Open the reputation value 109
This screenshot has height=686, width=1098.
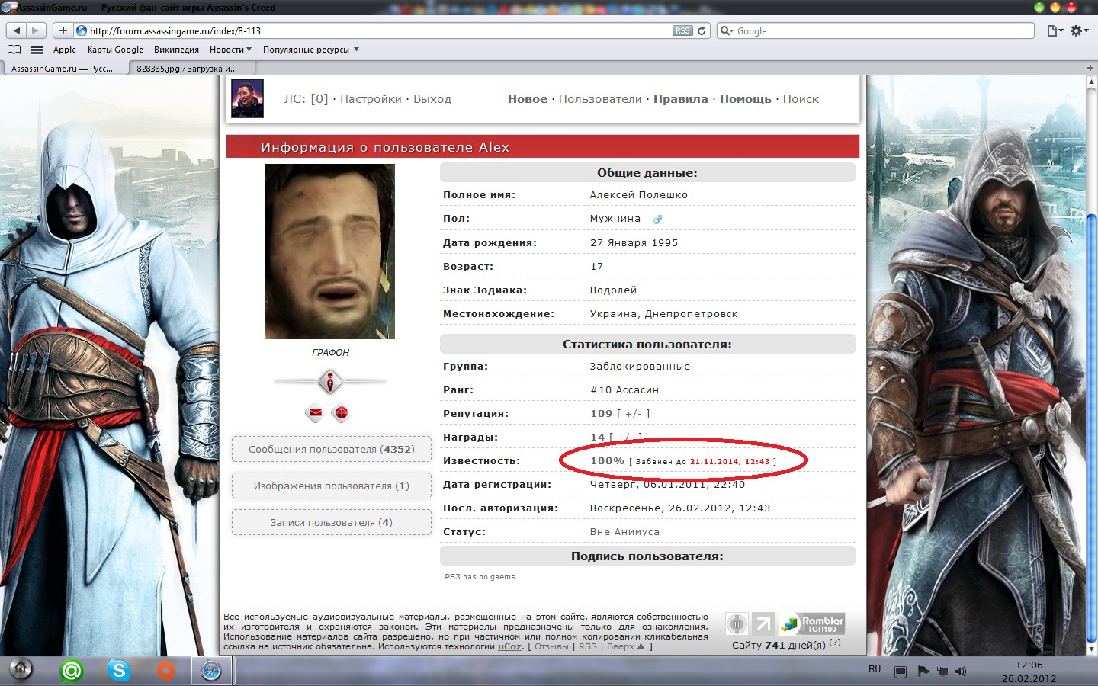(602, 413)
